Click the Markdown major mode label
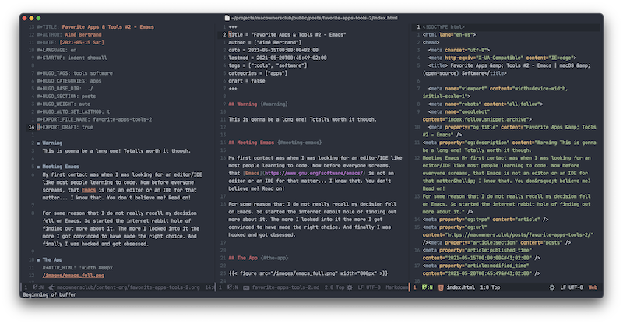623x324 pixels. [397, 287]
